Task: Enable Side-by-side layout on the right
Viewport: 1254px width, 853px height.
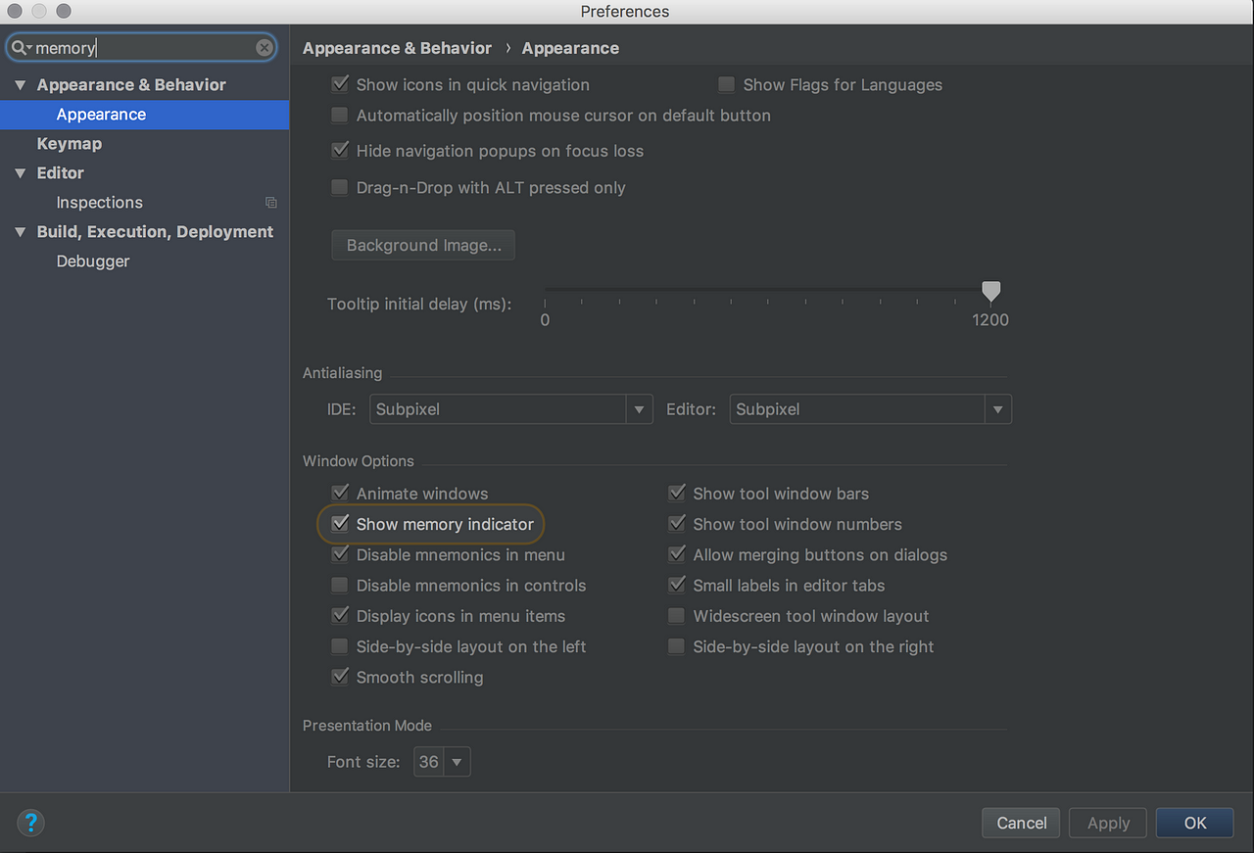Action: point(676,645)
